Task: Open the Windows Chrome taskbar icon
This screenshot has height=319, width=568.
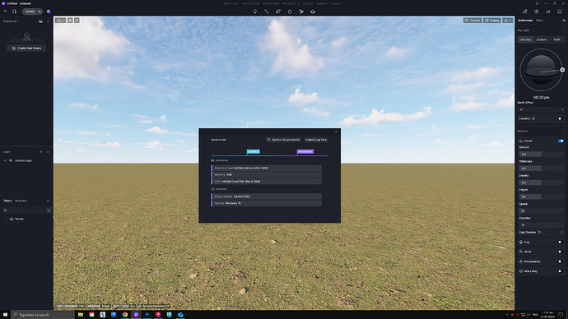Action: [125, 315]
